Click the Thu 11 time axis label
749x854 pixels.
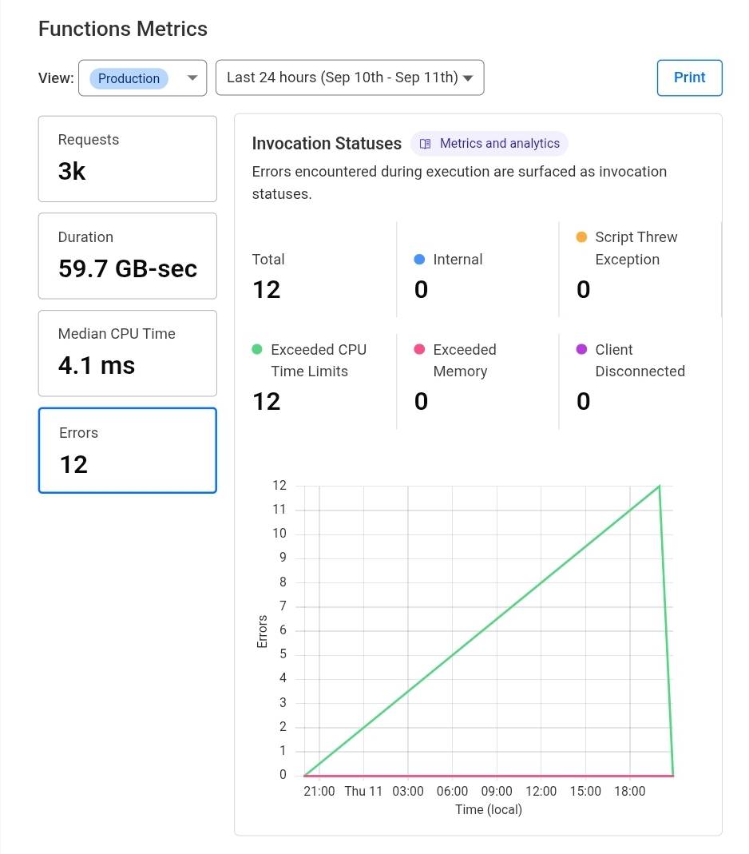pyautogui.click(x=363, y=791)
